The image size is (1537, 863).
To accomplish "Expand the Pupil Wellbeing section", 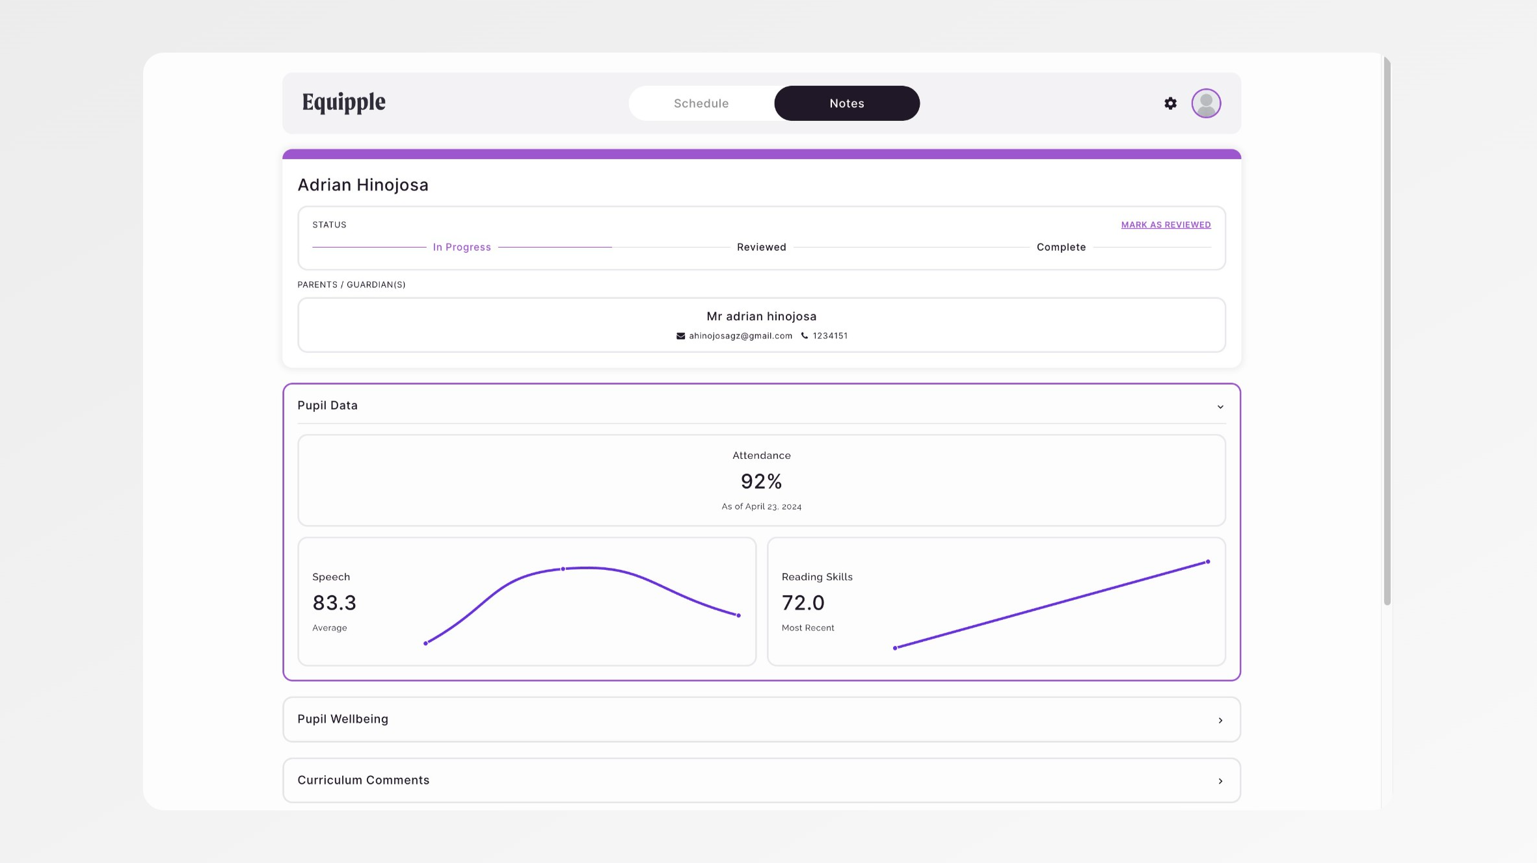I will coord(762,719).
